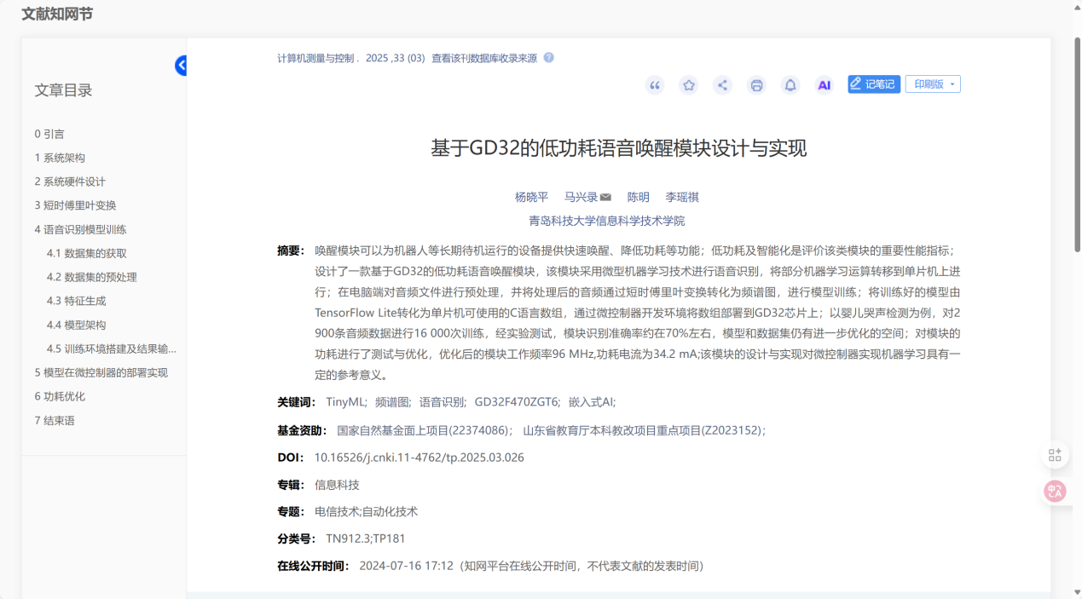Collapse the 文章目录 sidebar with the arrow
Screen dimensions: 1082x599
click(x=181, y=66)
